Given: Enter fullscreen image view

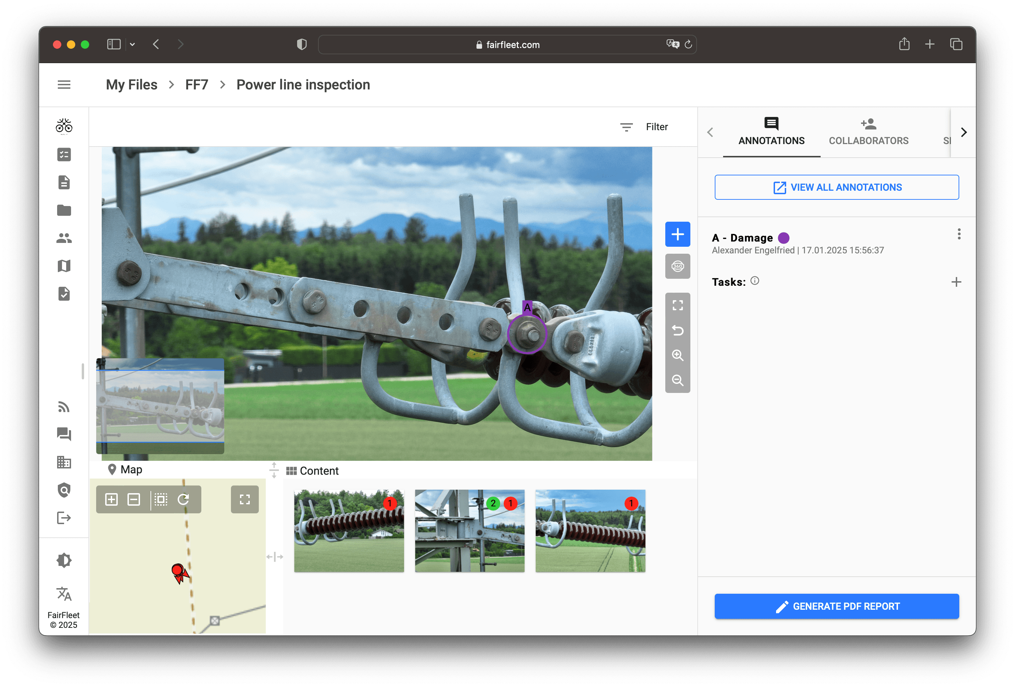Looking at the screenshot, I should point(677,306).
